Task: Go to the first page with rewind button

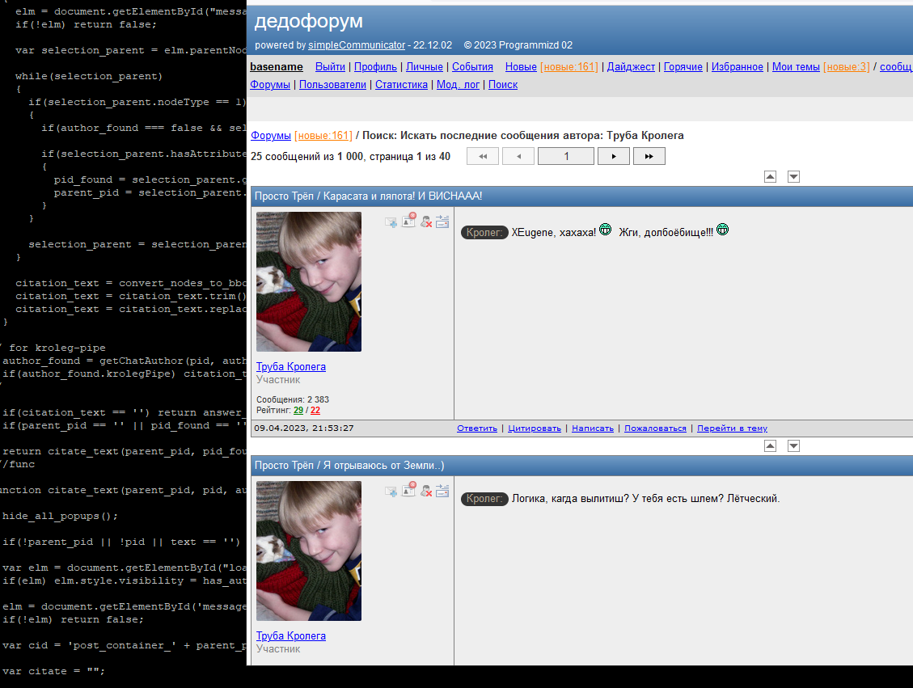Action: [x=483, y=156]
